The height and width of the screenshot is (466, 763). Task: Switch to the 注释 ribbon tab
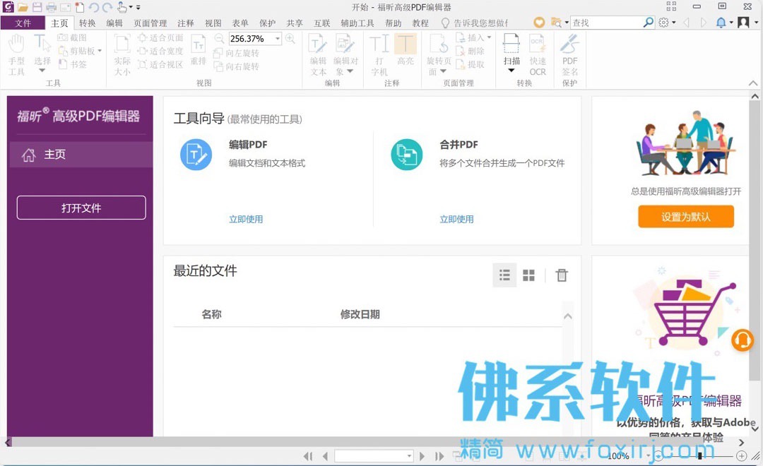click(x=185, y=23)
